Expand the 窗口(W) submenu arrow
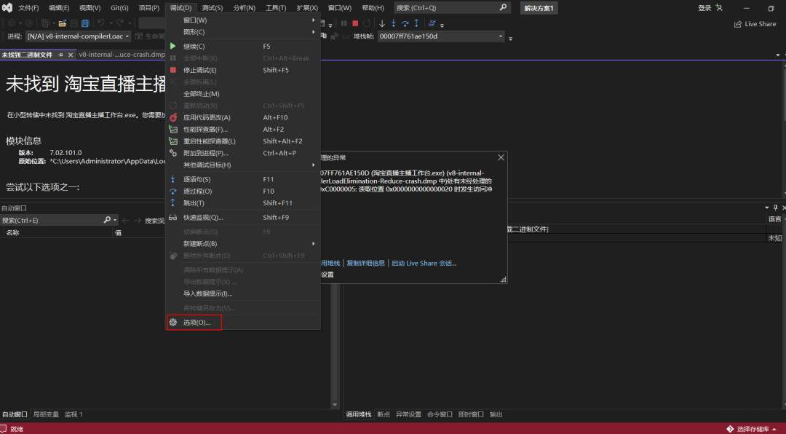 click(x=314, y=20)
